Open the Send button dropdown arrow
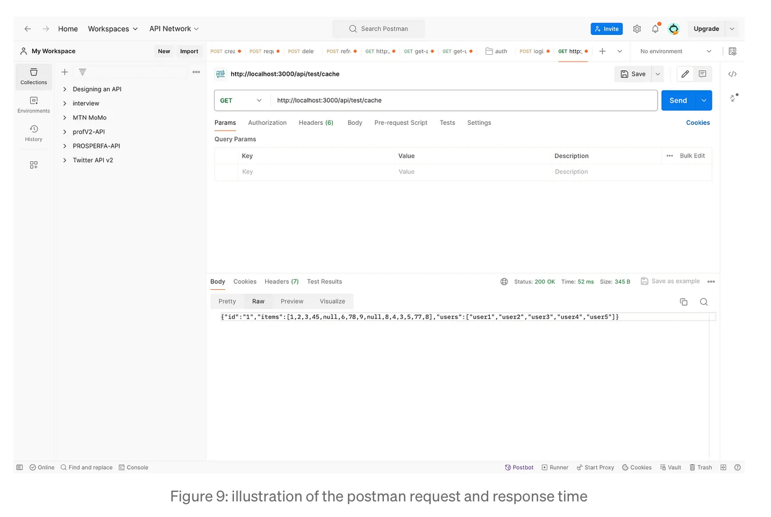The width and height of the screenshot is (771, 517). click(x=704, y=100)
